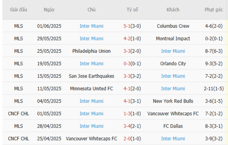Click Orlando City away team
The height and width of the screenshot is (145, 228).
[x=173, y=64]
